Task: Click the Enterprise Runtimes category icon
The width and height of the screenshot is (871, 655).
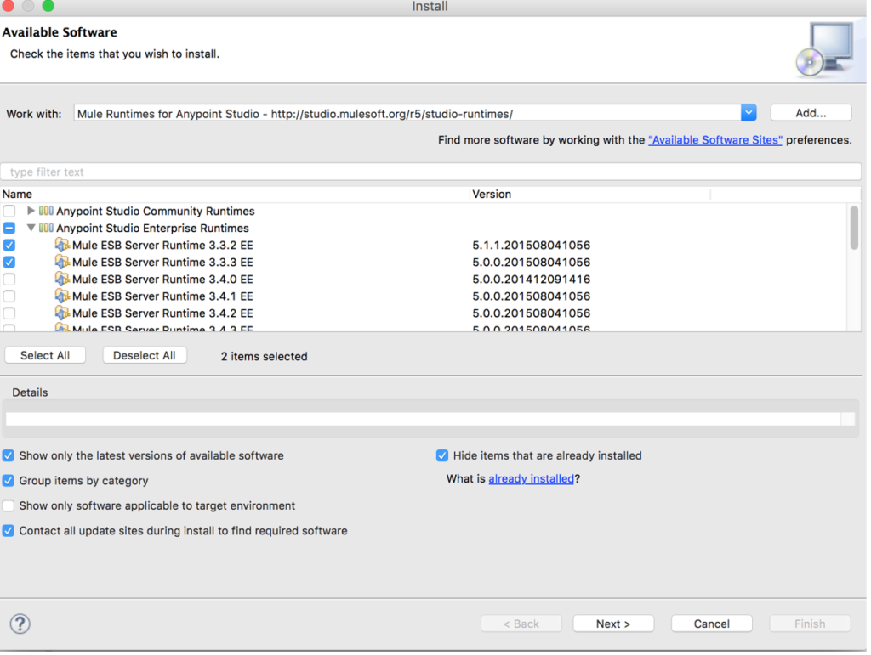Action: [x=46, y=229]
